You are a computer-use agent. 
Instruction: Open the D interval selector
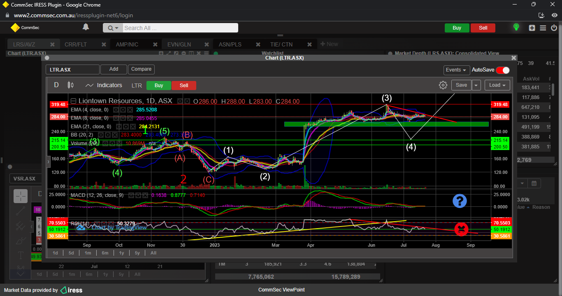pyautogui.click(x=56, y=85)
